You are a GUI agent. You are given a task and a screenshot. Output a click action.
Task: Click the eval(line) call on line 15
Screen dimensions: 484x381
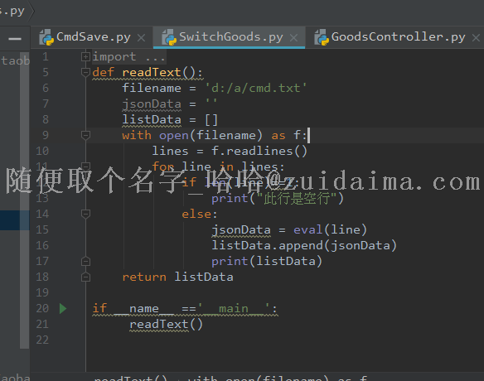(330, 229)
